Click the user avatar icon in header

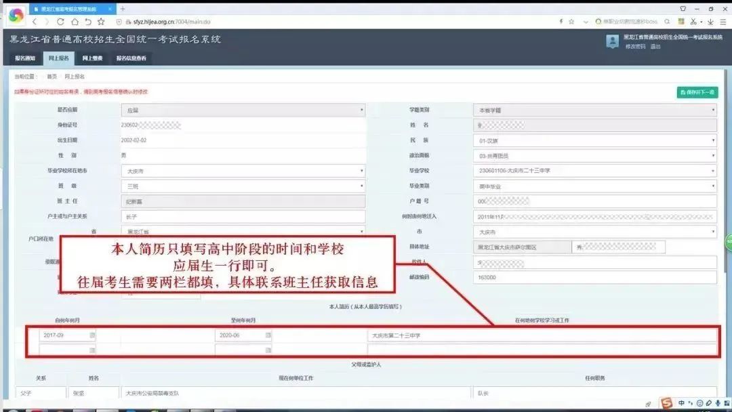coord(612,41)
